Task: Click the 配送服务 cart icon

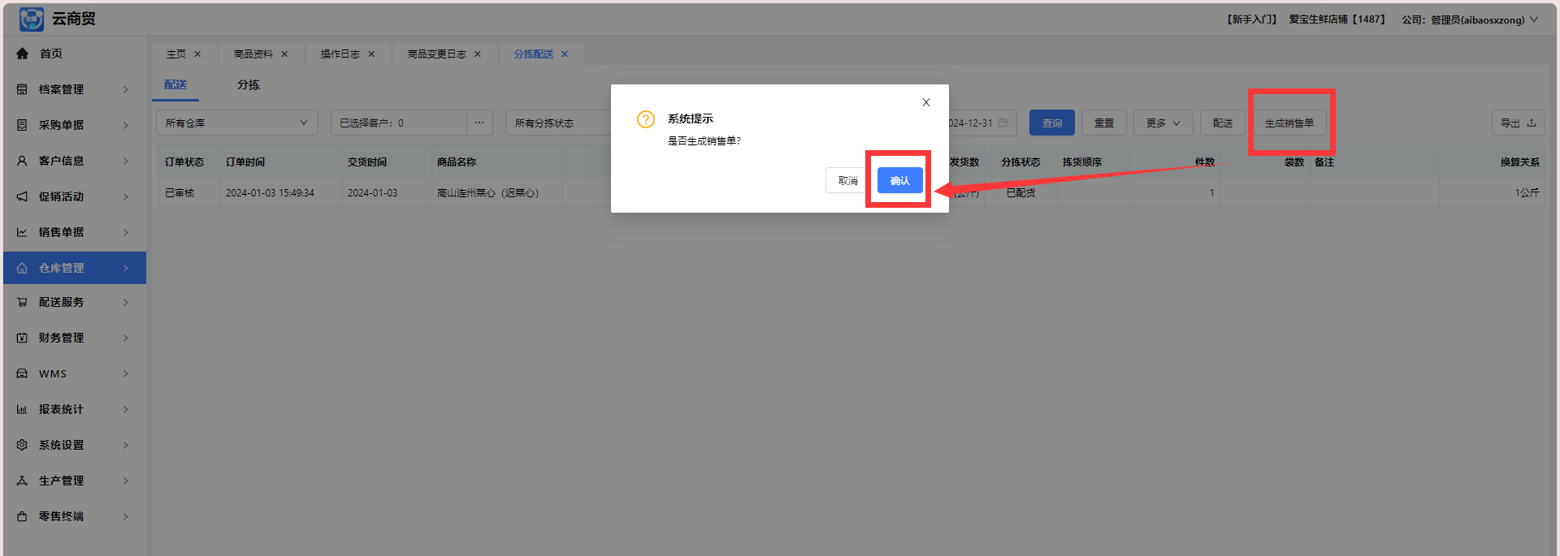Action: coord(22,302)
